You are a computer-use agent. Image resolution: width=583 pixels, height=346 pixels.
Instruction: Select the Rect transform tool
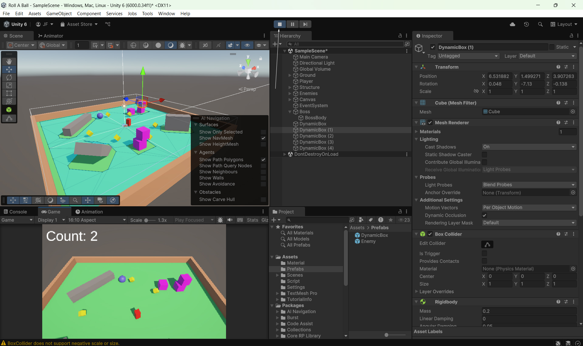pos(9,93)
